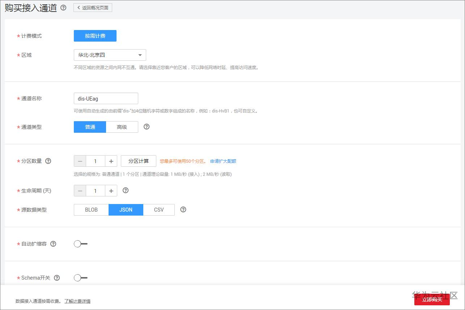Viewport: 465px width, 310px height.
Task: Click the question mark icon next to 通道类型
Action: tap(146, 127)
